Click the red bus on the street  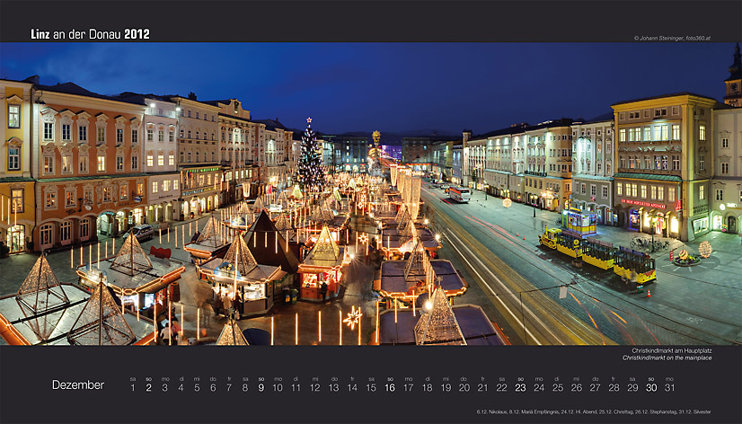pos(458,194)
